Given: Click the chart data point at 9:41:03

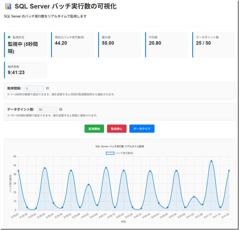Looking at the screenshot, I should (194, 197).
